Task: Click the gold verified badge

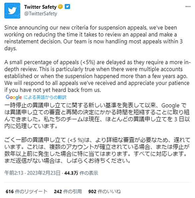Action: pyautogui.click(x=60, y=7)
